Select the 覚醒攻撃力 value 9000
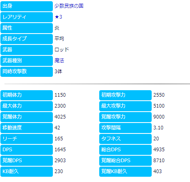The width and height of the screenshot is (190, 182). tap(159, 117)
